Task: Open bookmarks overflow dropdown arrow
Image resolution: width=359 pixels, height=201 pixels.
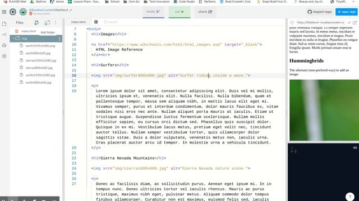Action: (354, 2)
